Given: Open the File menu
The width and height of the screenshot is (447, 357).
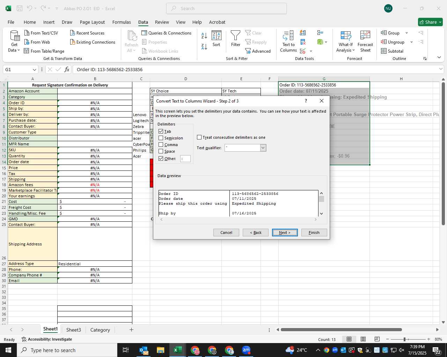Looking at the screenshot, I should [x=11, y=22].
